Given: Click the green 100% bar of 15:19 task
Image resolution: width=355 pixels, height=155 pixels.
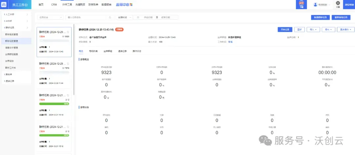Looking at the screenshot, I should [54, 104].
